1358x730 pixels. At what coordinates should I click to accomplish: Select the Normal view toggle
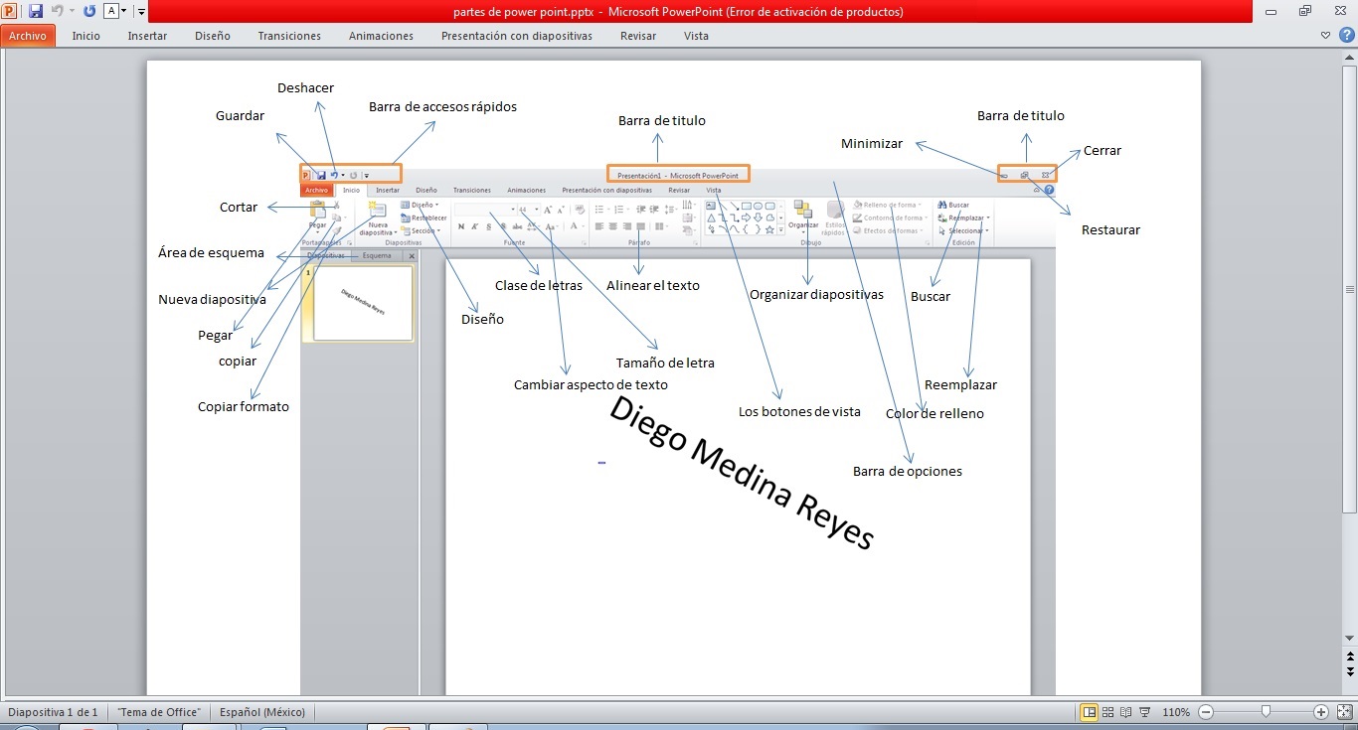1091,712
